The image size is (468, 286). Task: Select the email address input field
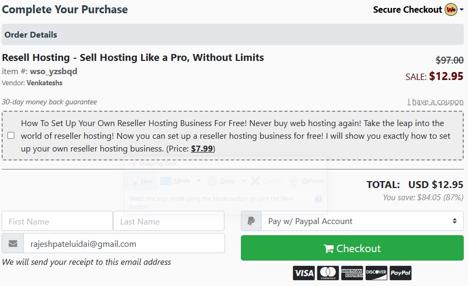[x=124, y=244]
